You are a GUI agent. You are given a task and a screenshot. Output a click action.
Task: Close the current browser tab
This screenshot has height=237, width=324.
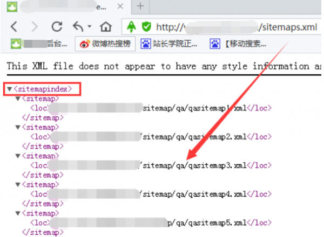(120, 7)
